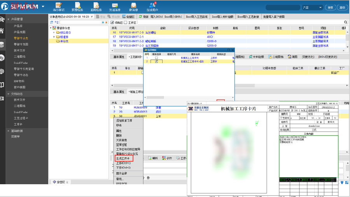Screen dimensions: 350x197
Task: Switch to the 基本属性 tab
Action: click(119, 57)
